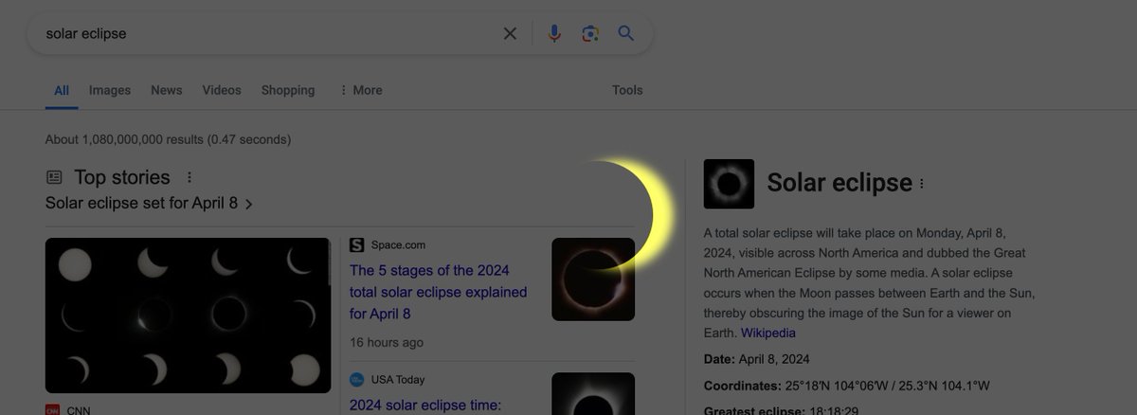Expand the chevron beside 'Solar eclipse set for April 8'
Viewport: 1137px width, 415px height.
click(248, 204)
